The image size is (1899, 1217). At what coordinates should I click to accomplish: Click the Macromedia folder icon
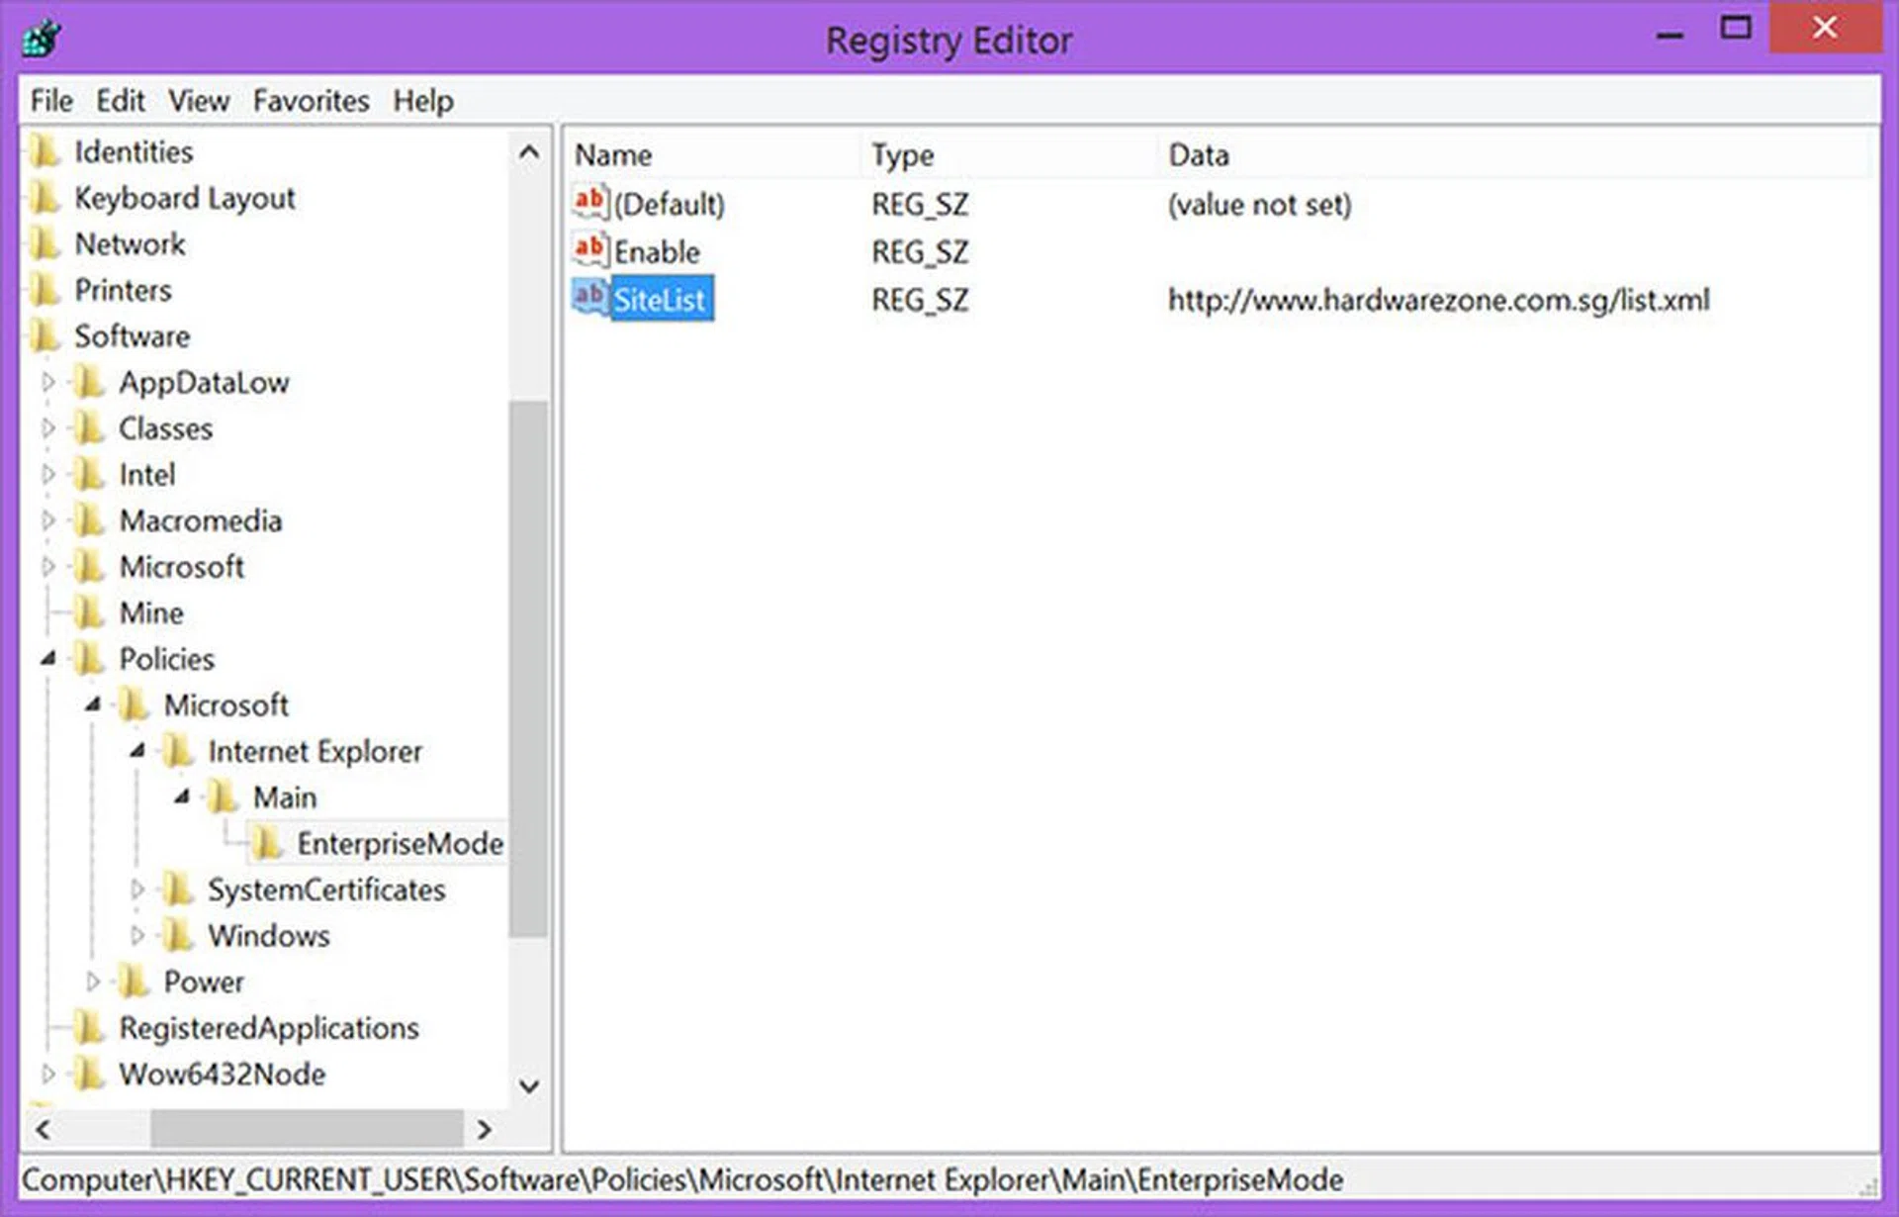90,520
